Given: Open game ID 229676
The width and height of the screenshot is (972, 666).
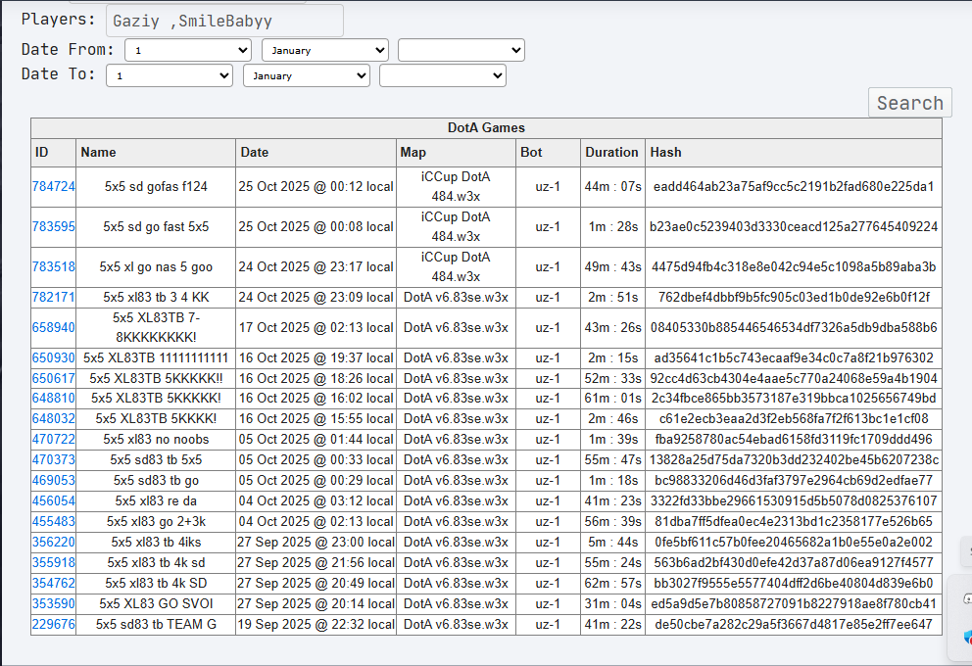Looking at the screenshot, I should 53,625.
